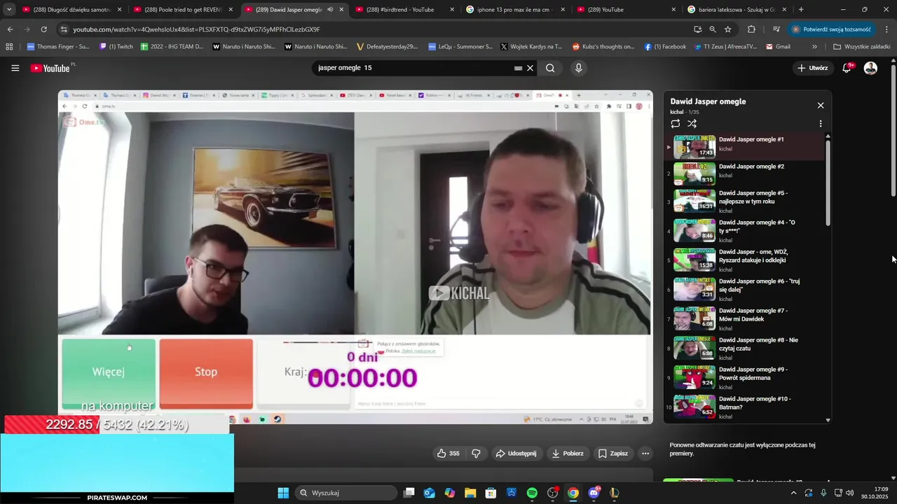The image size is (897, 504).
Task: Click the Dawid Jasper omegle #1 thumbnail
Action: point(694,146)
